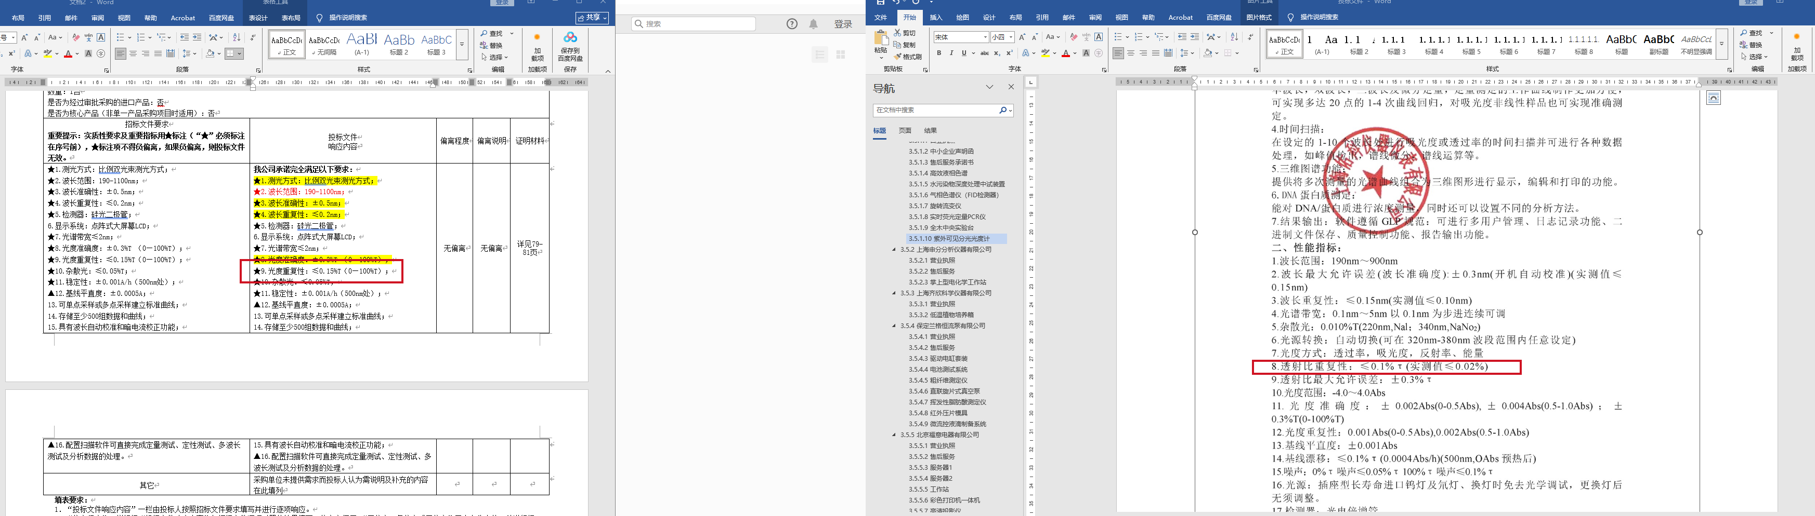Toggle strikethrough in 投标文件 window
This screenshot has width=1815, height=516.
tap(984, 53)
